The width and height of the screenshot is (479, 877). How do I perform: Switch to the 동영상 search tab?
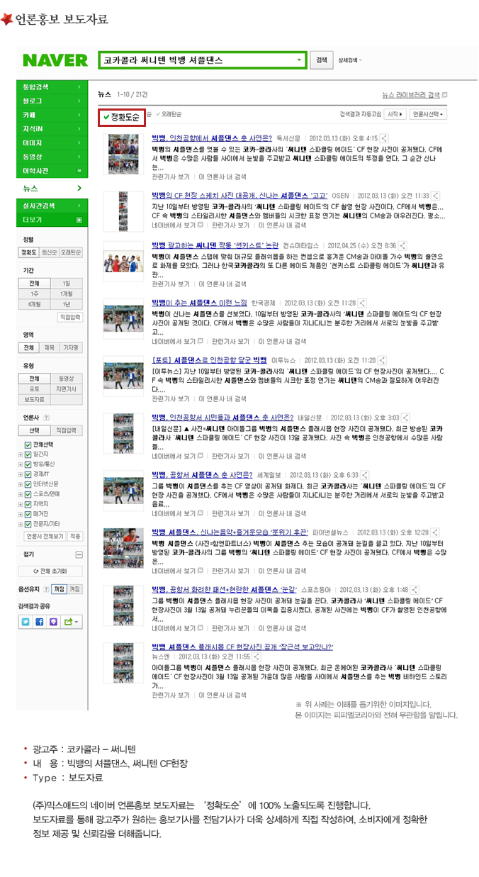(x=51, y=157)
